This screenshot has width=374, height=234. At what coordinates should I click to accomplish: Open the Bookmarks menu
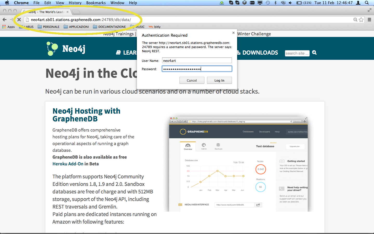(x=96, y=3)
